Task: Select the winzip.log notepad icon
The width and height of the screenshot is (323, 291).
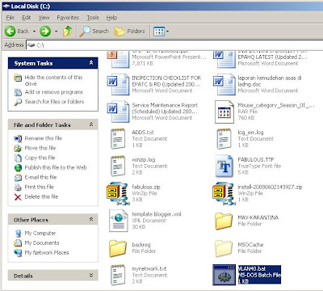Action: pos(118,166)
